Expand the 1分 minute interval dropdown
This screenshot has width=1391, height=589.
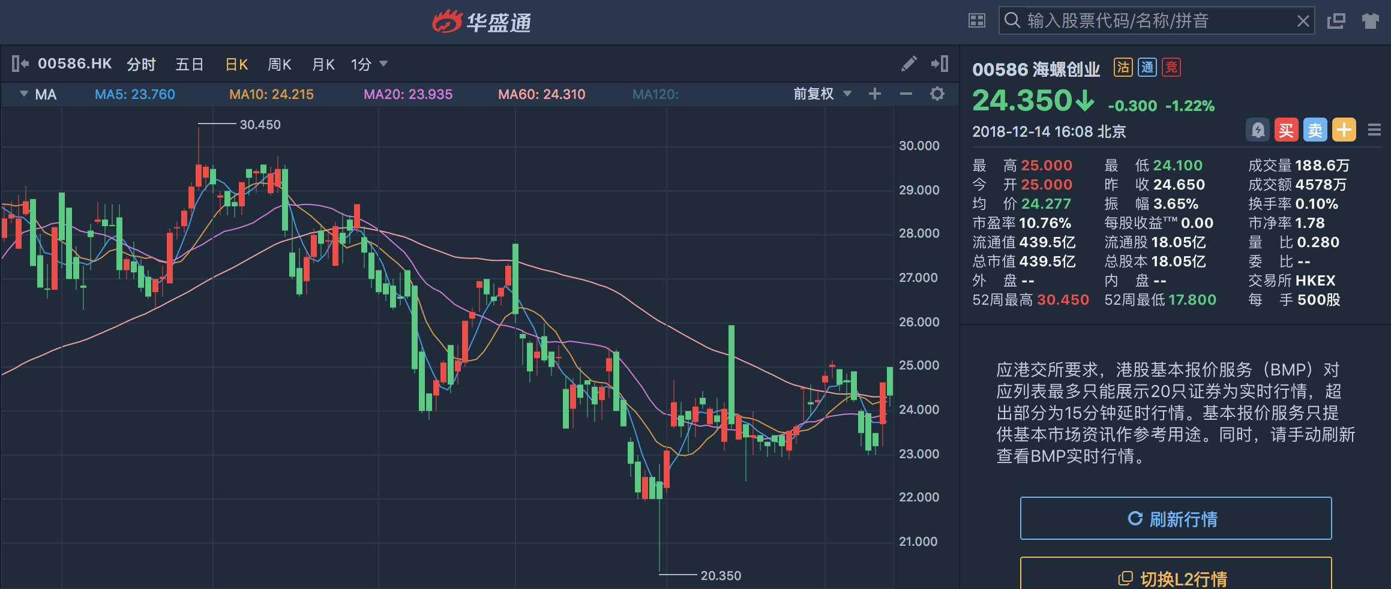pos(369,64)
